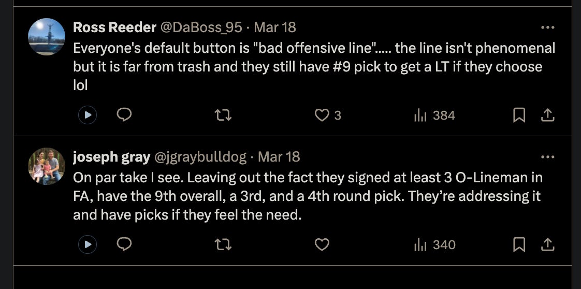This screenshot has width=581, height=289.
Task: Click Ross Reeder's profile avatar
Action: tap(47, 37)
